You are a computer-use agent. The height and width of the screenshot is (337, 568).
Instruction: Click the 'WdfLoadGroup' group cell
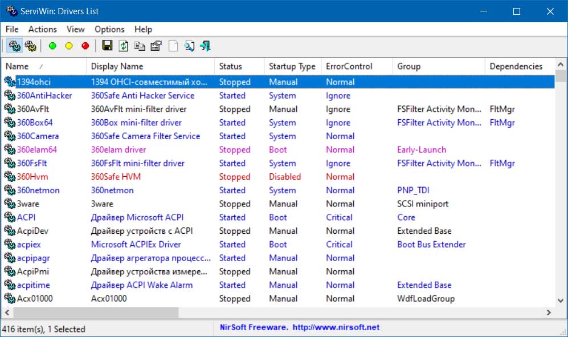coord(426,299)
